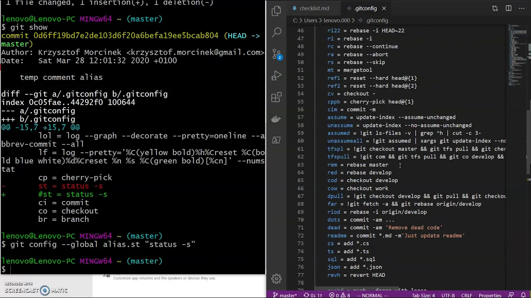Click the '#st = status -s' added line in terminal
The height and width of the screenshot is (298, 531).
tap(72, 194)
